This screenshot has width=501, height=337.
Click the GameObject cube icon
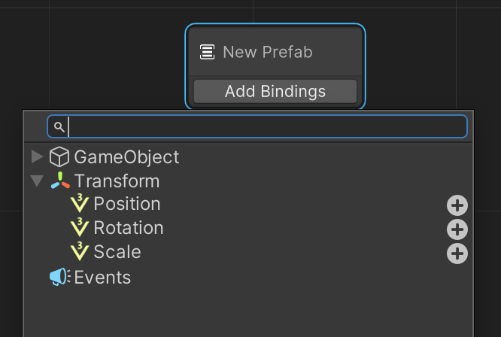(x=59, y=156)
